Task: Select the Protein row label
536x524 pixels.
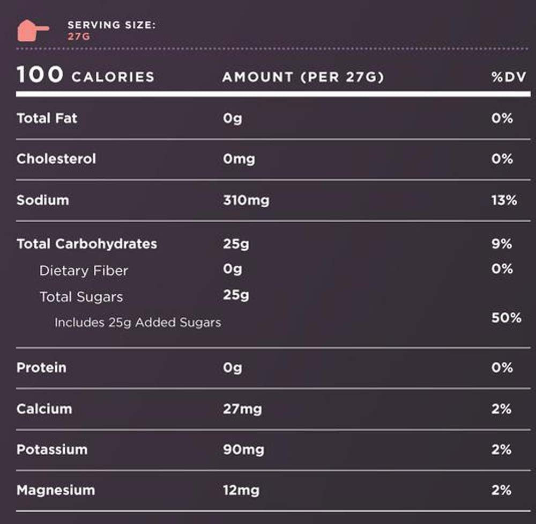Action: click(41, 368)
